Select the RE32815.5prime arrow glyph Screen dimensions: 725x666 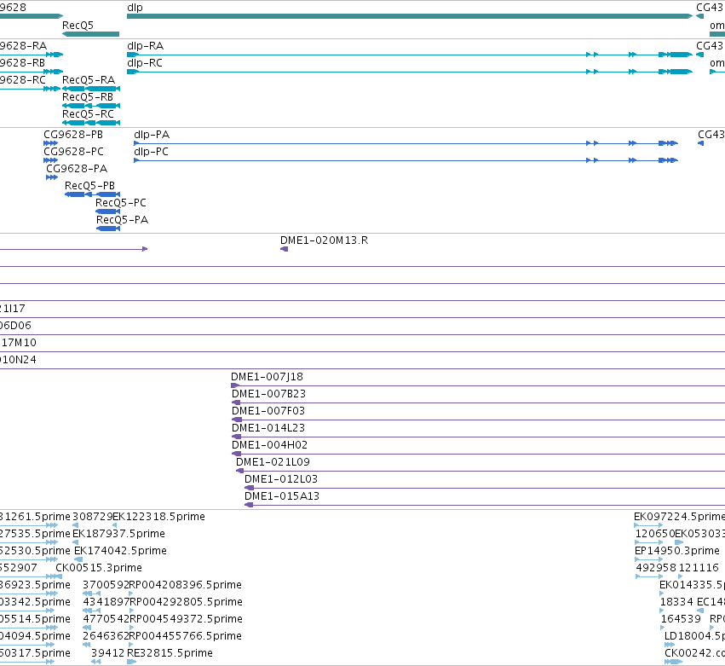(x=131, y=662)
